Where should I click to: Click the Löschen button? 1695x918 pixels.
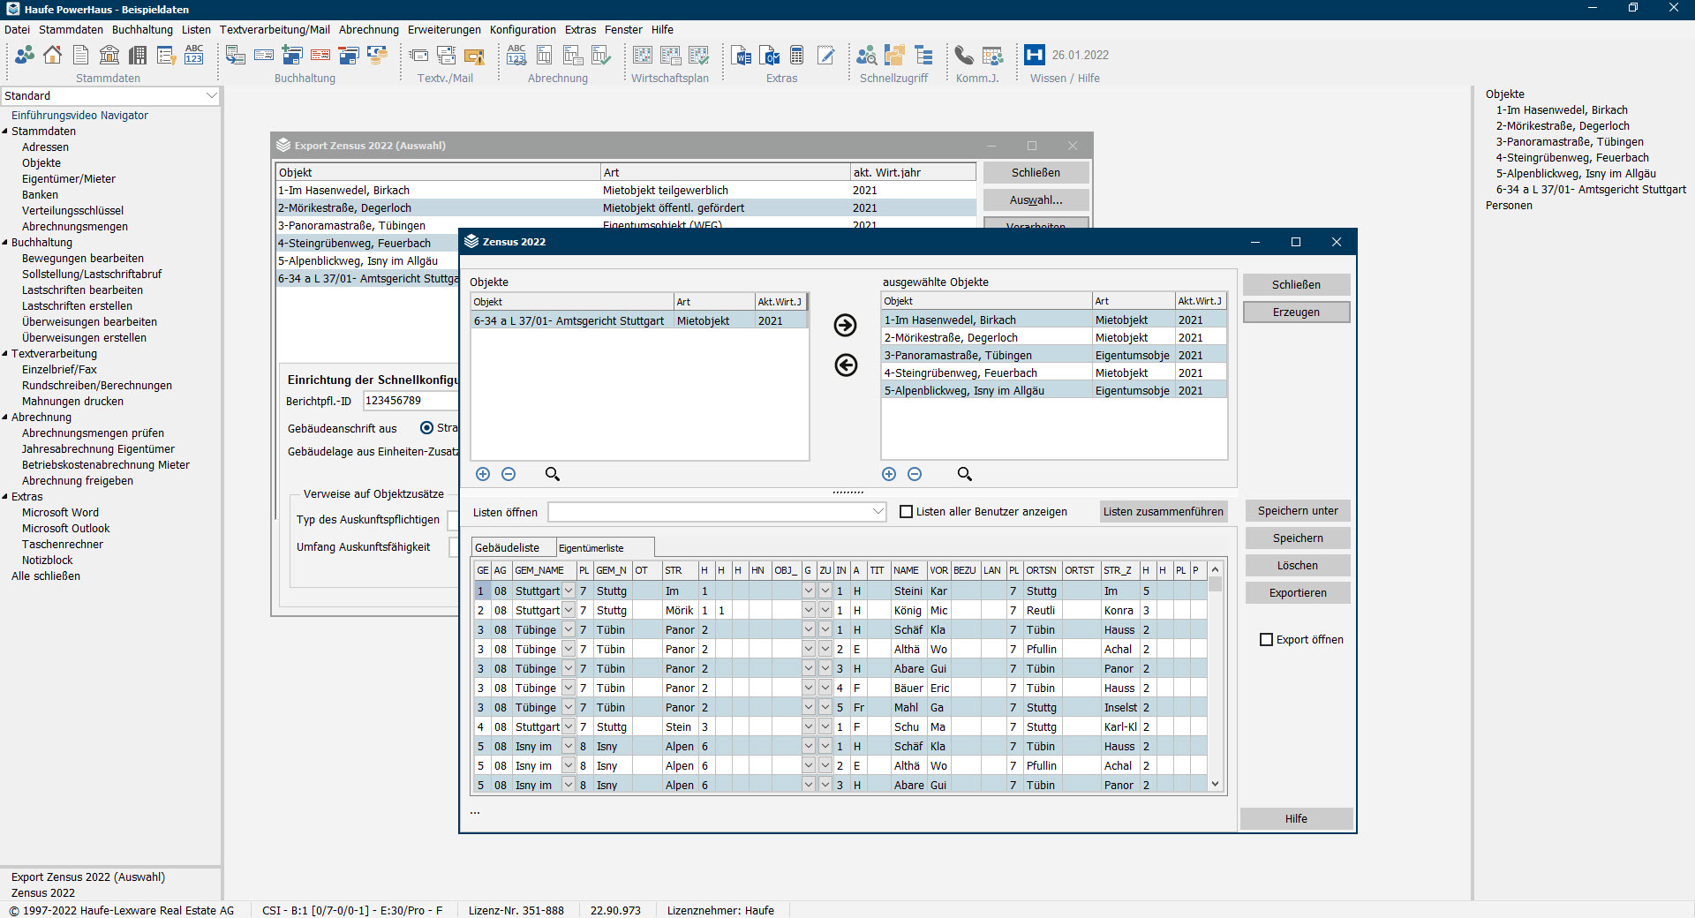pos(1298,566)
